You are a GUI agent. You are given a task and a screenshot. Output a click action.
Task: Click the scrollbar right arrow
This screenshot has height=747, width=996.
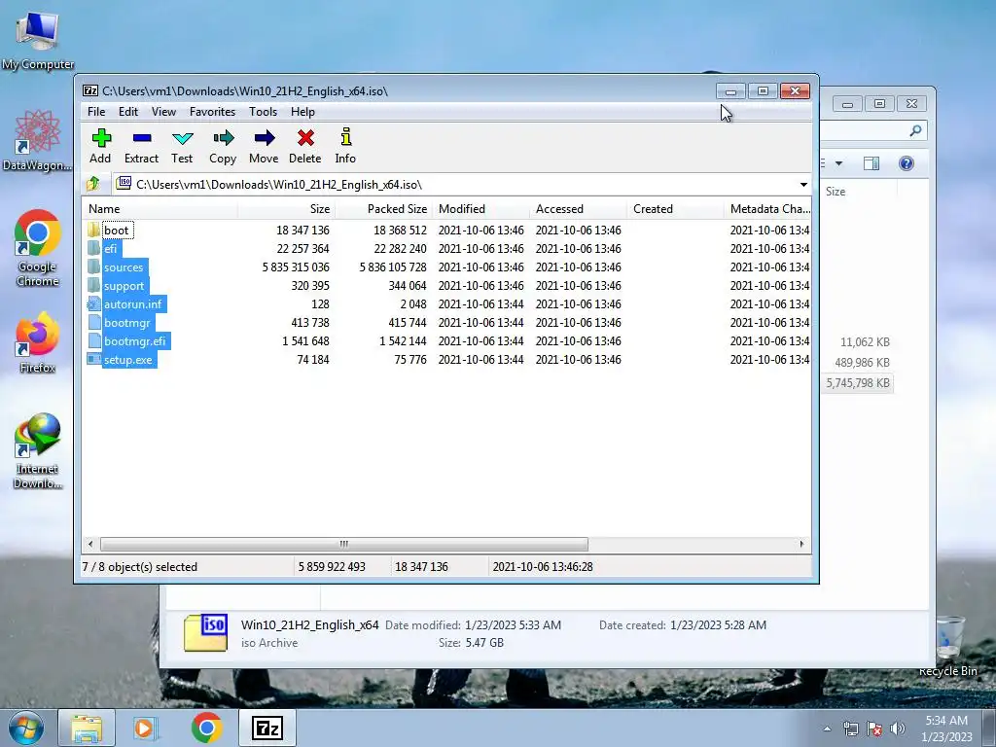801,545
